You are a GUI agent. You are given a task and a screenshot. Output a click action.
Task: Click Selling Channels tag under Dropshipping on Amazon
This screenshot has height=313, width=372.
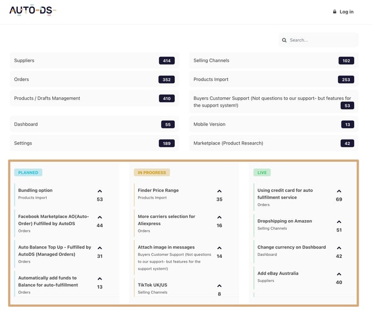[x=272, y=228]
